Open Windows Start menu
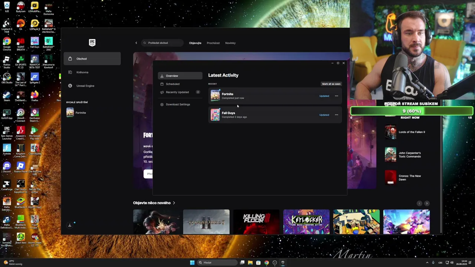Screen dimensions: 475x267 point(192,263)
